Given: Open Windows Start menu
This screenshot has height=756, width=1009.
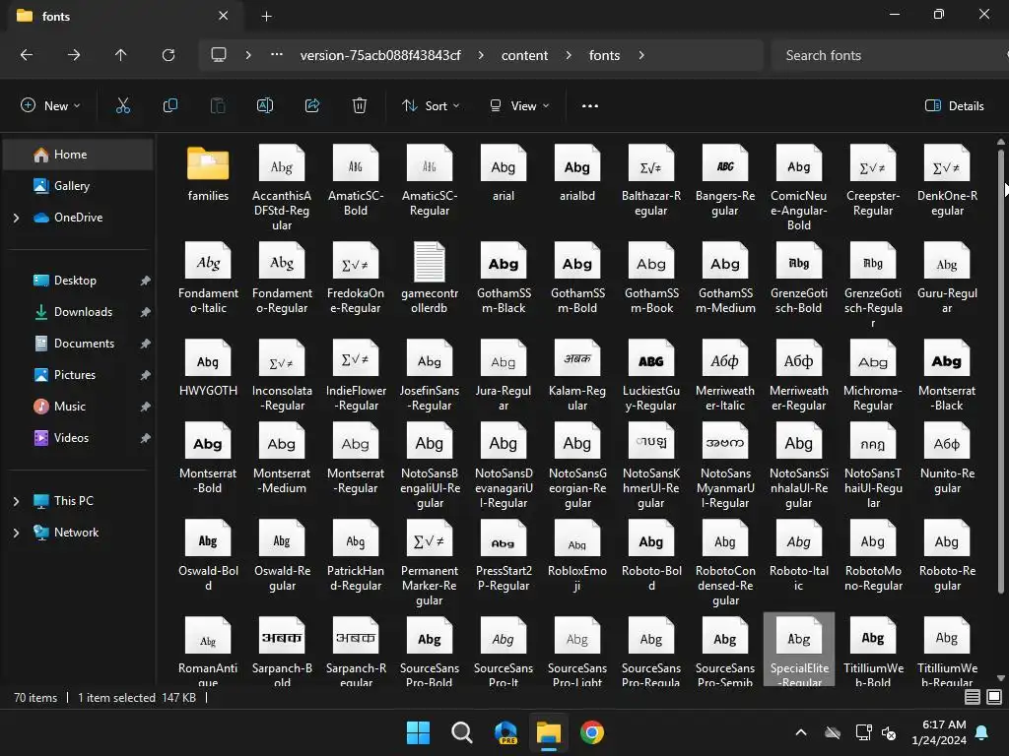Looking at the screenshot, I should [418, 732].
